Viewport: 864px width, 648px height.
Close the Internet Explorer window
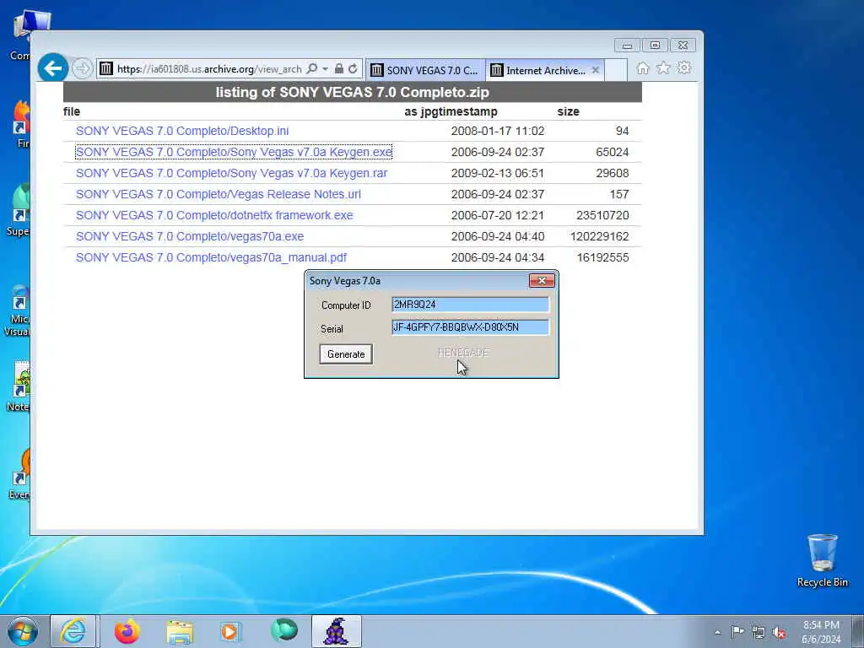(x=683, y=46)
